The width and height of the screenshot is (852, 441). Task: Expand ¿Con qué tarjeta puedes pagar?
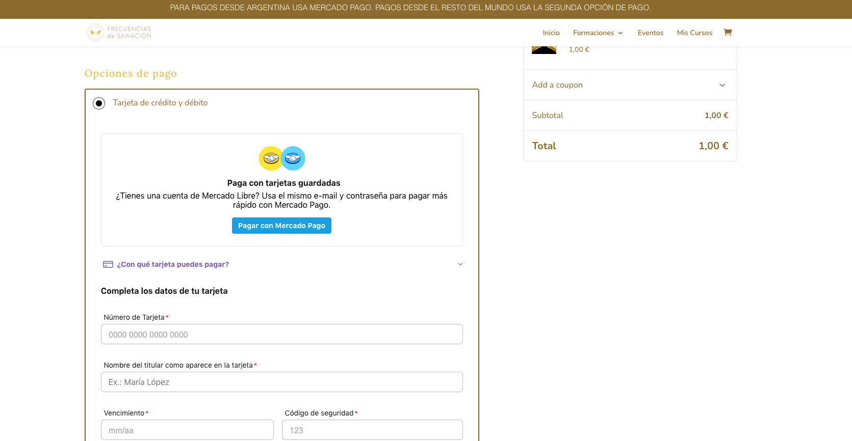click(x=282, y=264)
